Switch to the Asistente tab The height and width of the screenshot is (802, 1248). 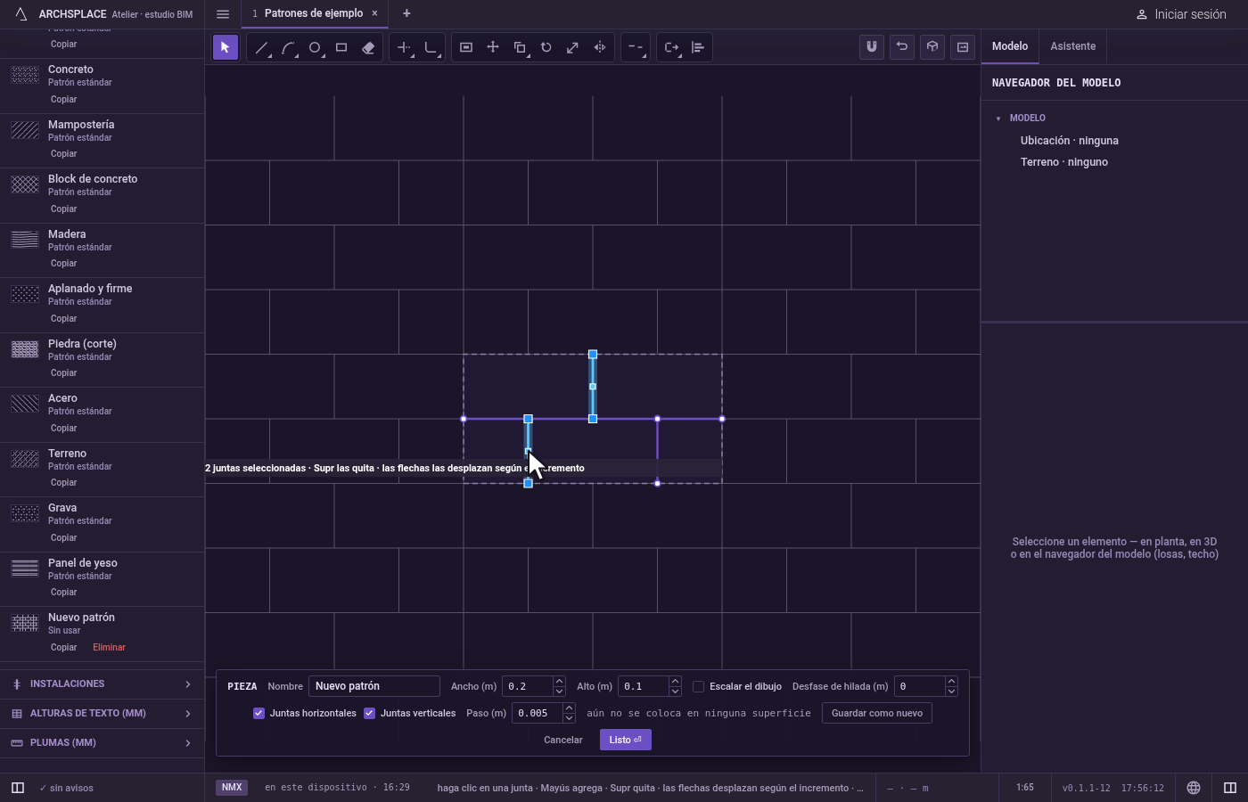click(x=1073, y=46)
